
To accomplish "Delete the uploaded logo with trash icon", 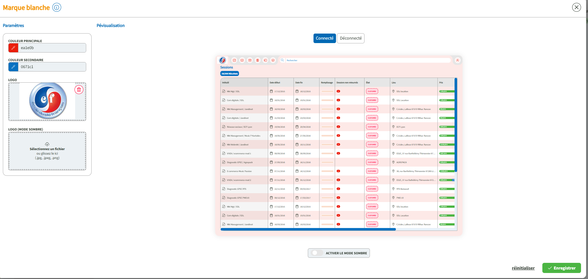I will [79, 90].
